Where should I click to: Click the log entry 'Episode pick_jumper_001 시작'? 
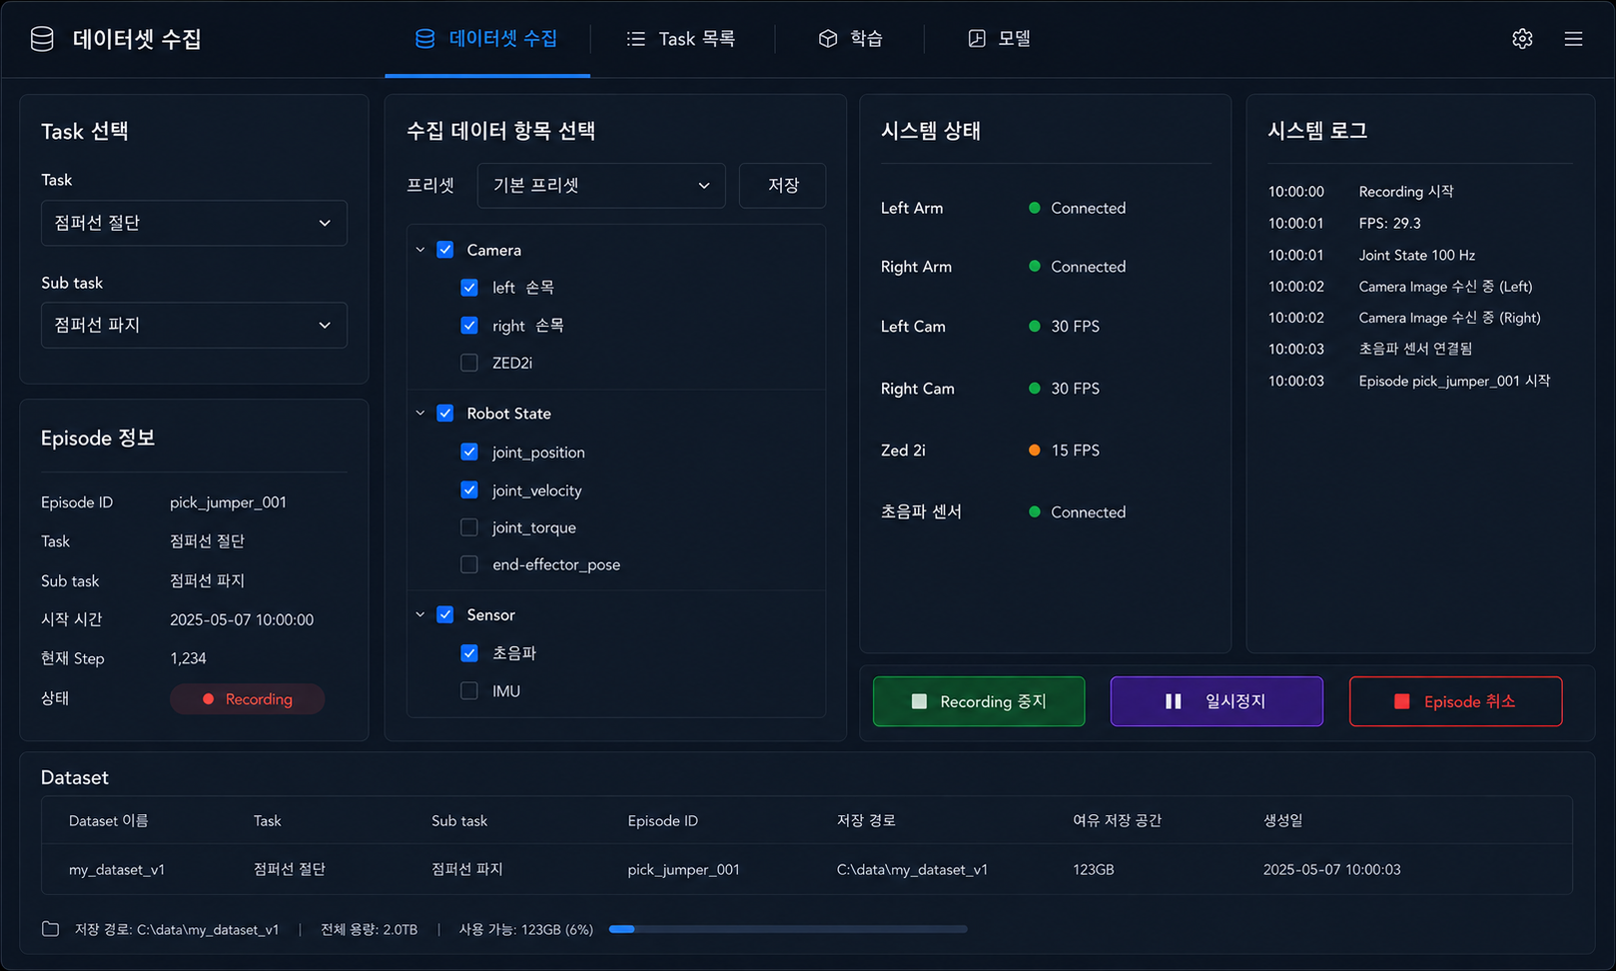(1454, 382)
